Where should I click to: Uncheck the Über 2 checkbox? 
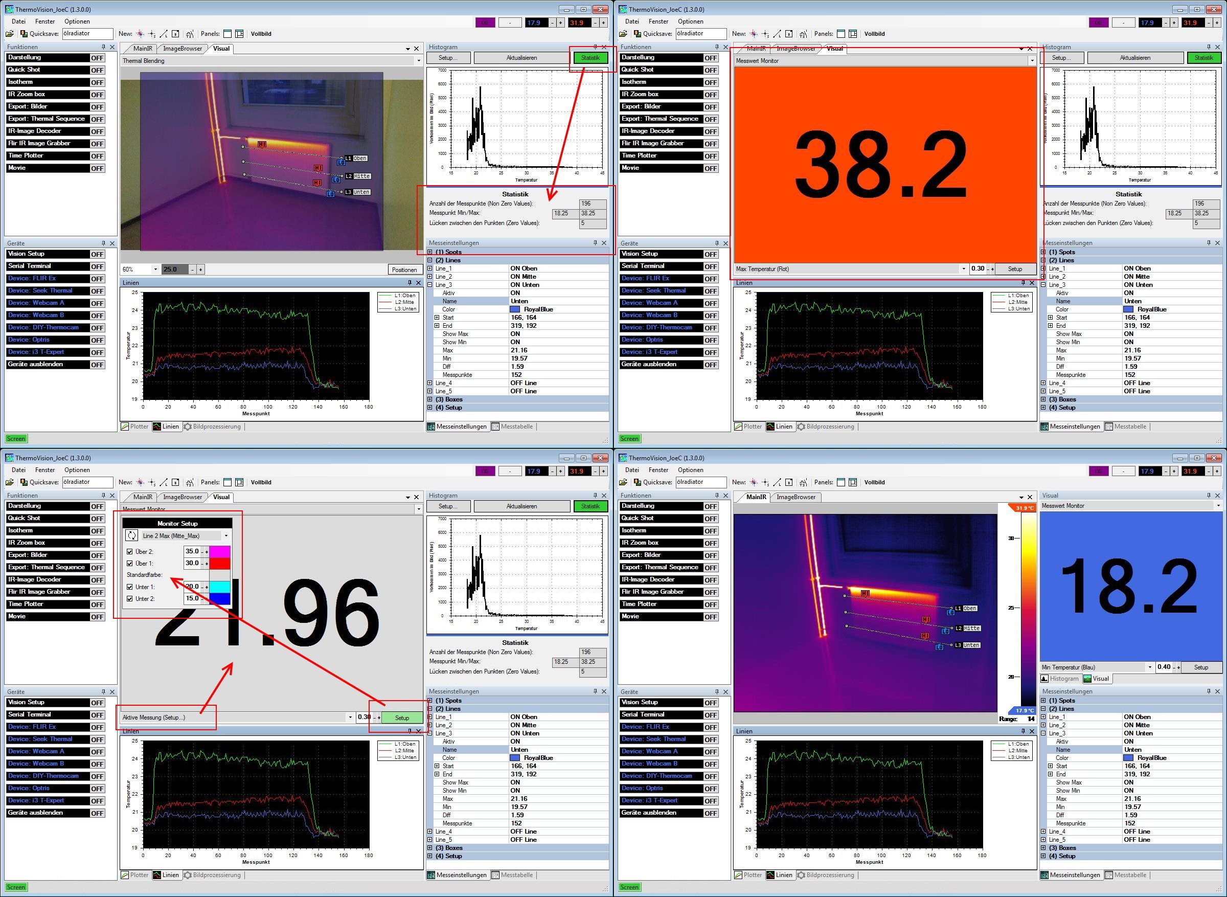pos(130,552)
